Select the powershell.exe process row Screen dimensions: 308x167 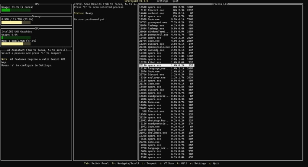(x=166, y=34)
